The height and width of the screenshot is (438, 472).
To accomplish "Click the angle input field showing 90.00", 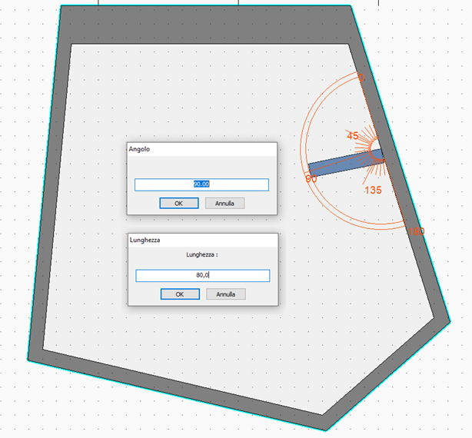I will click(x=201, y=184).
